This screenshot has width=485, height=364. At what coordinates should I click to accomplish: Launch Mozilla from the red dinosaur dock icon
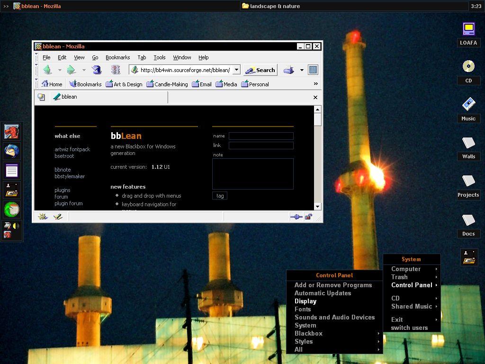tap(12, 132)
